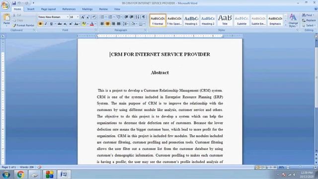The height and width of the screenshot is (179, 318).
Task: Toggle Center alignment
Action: point(108,24)
